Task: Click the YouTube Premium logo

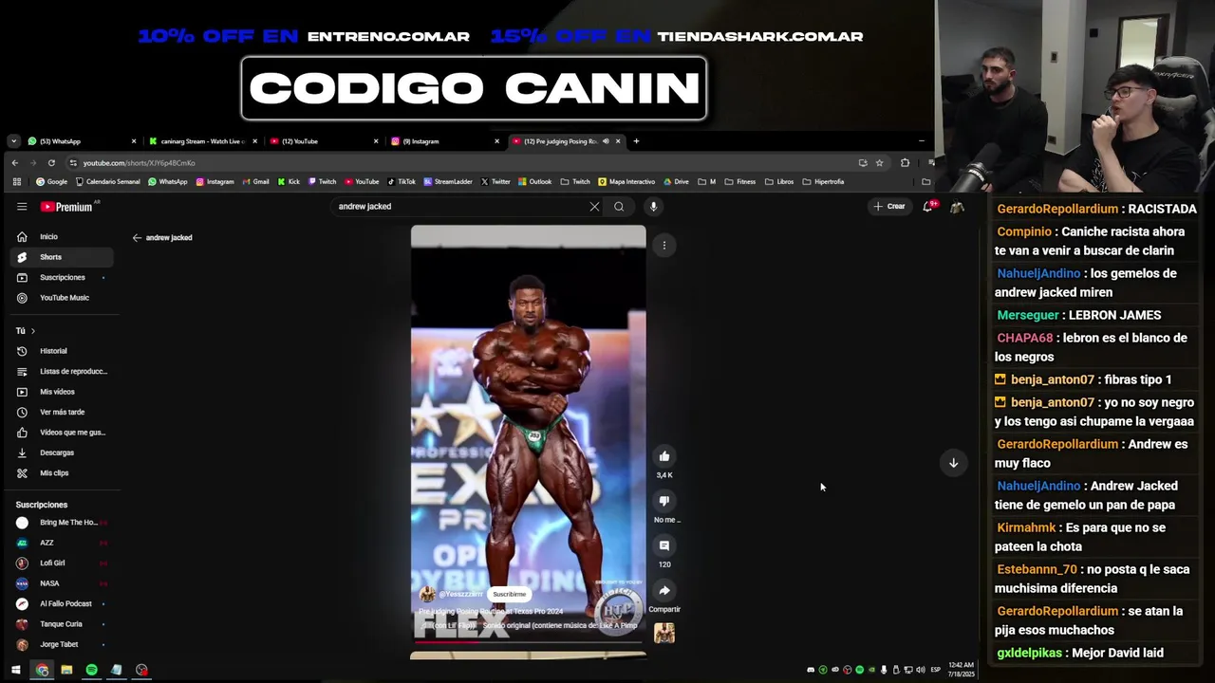Action: 66,207
